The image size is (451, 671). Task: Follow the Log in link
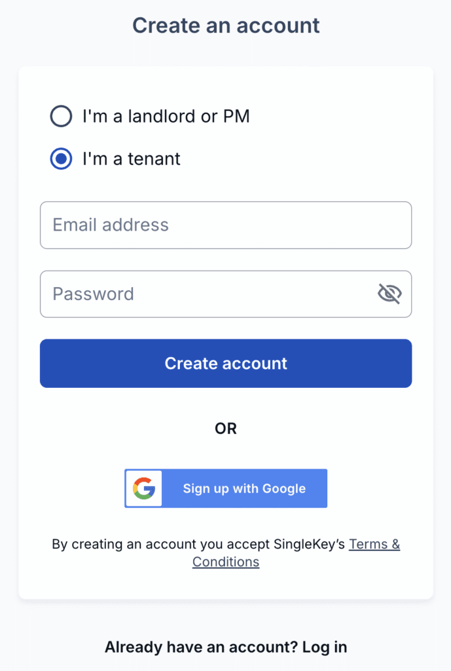[x=325, y=647]
